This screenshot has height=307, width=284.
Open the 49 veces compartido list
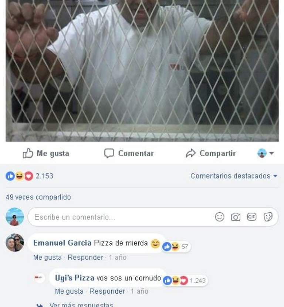pos(38,197)
